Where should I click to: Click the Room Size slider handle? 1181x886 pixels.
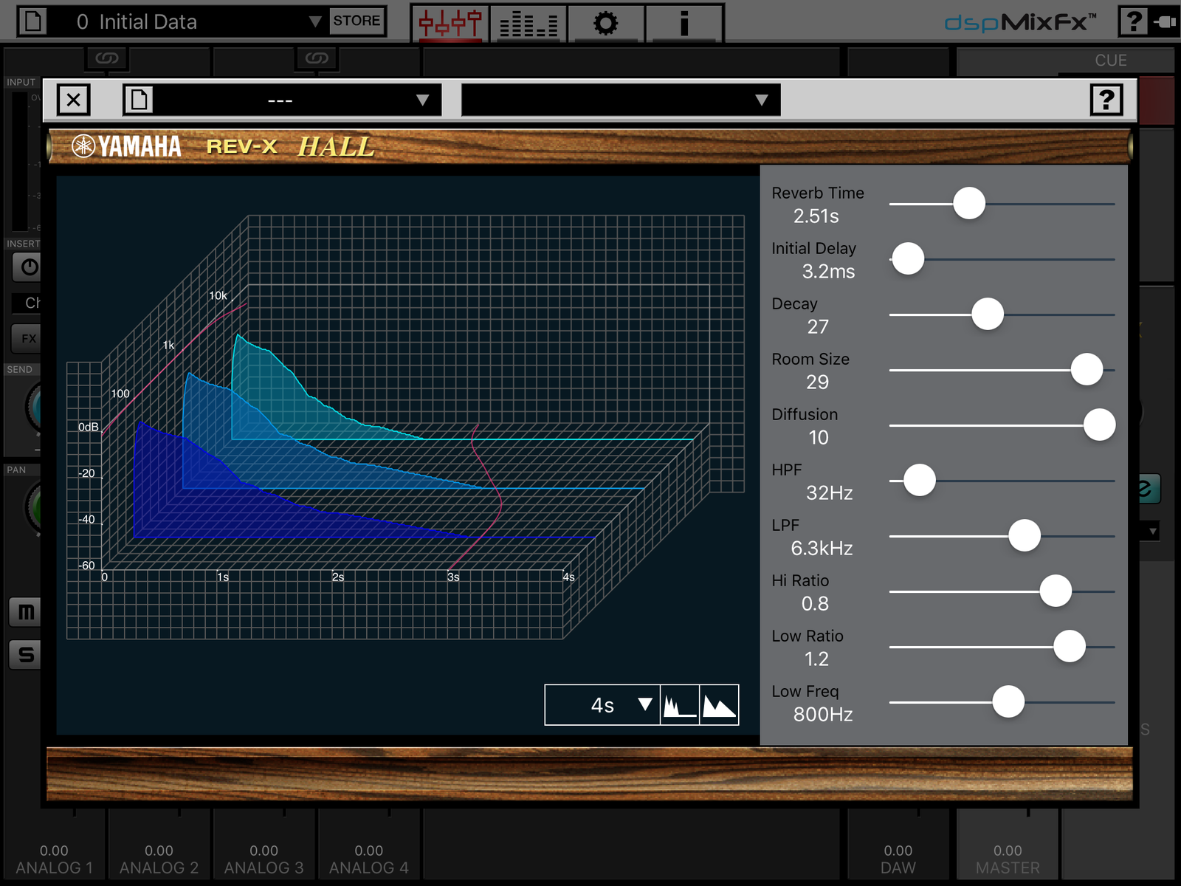point(1087,370)
